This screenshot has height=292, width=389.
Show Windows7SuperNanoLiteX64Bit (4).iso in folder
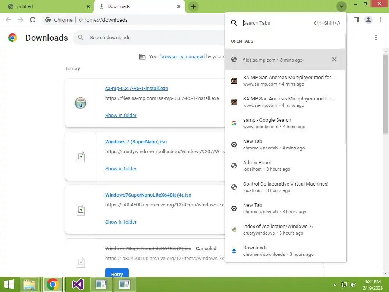[121, 222]
